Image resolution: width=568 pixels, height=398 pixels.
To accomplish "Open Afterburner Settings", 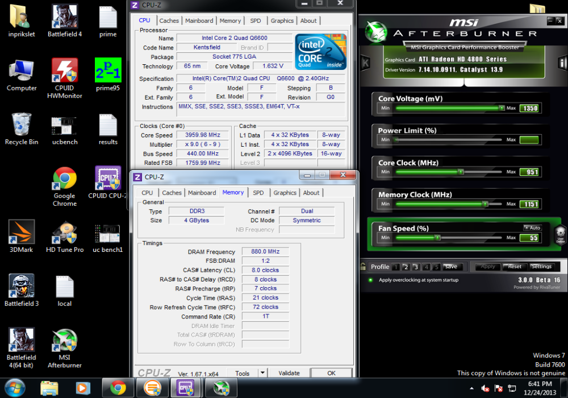I will (541, 267).
